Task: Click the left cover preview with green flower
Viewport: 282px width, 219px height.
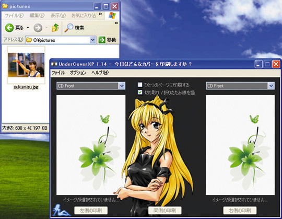Action: pyautogui.click(x=91, y=145)
